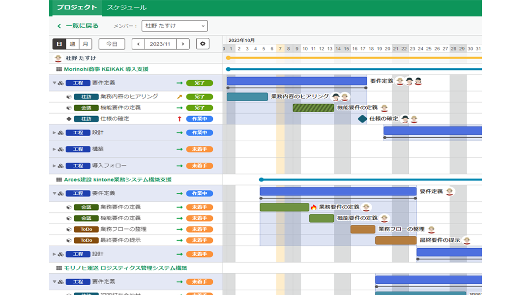Click the cube icon in 業務内容のヒアリング row

point(69,97)
